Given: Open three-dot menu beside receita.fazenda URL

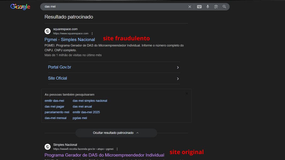Looking at the screenshot, I should coord(117,149).
